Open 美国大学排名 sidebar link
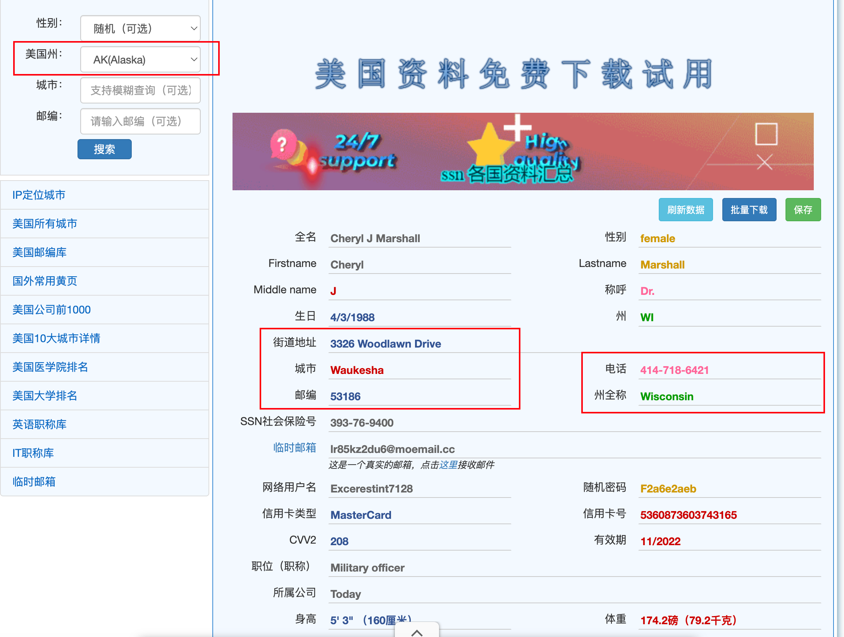The image size is (844, 637). tap(45, 396)
